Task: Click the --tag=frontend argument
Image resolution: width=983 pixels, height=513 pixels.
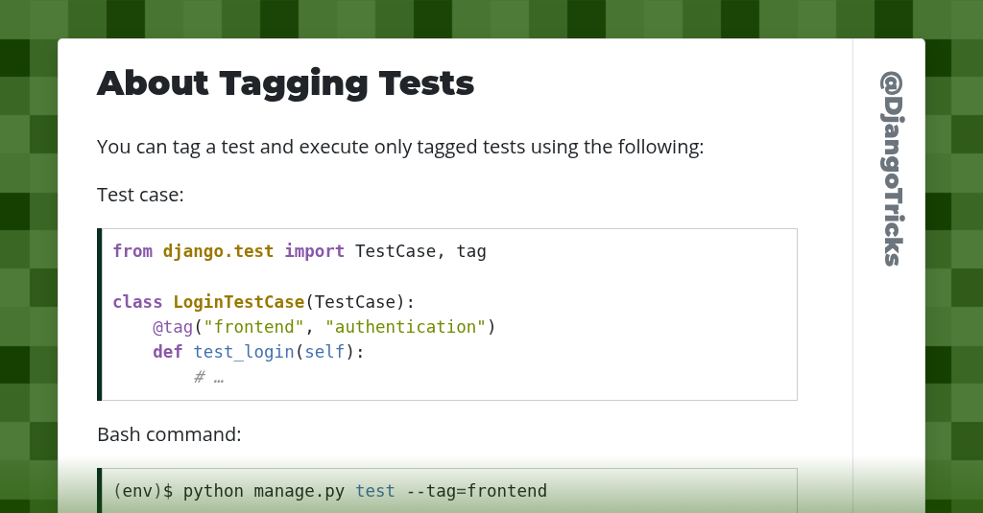Action: (x=476, y=491)
